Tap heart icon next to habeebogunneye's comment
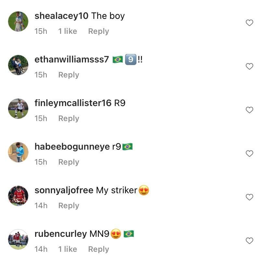The width and height of the screenshot is (269, 257). pos(249,154)
